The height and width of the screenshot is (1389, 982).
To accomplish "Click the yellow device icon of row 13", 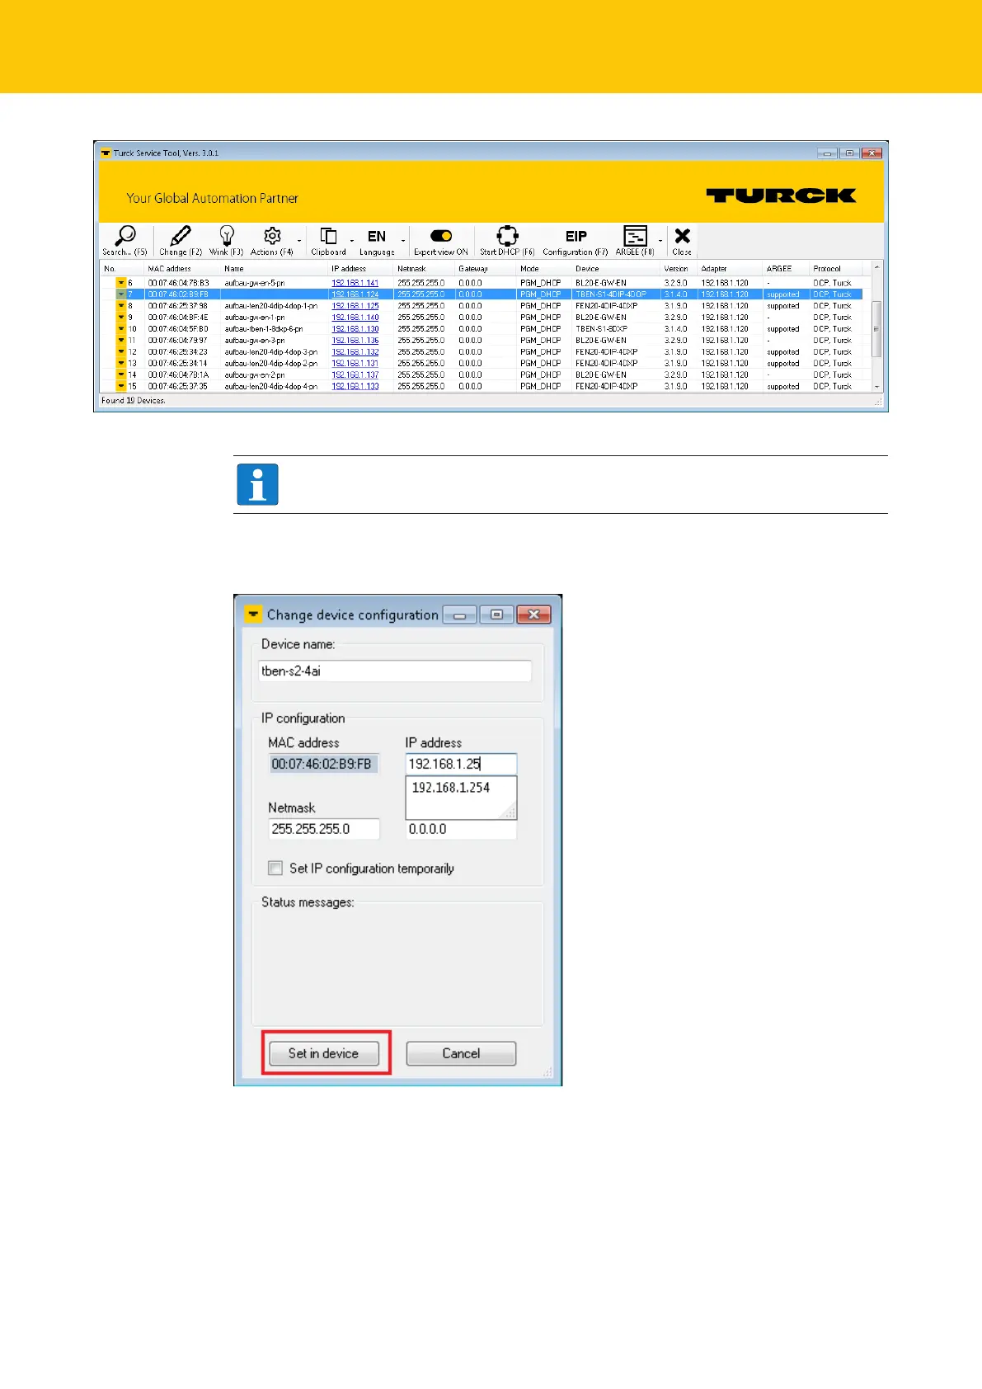I will tap(120, 364).
